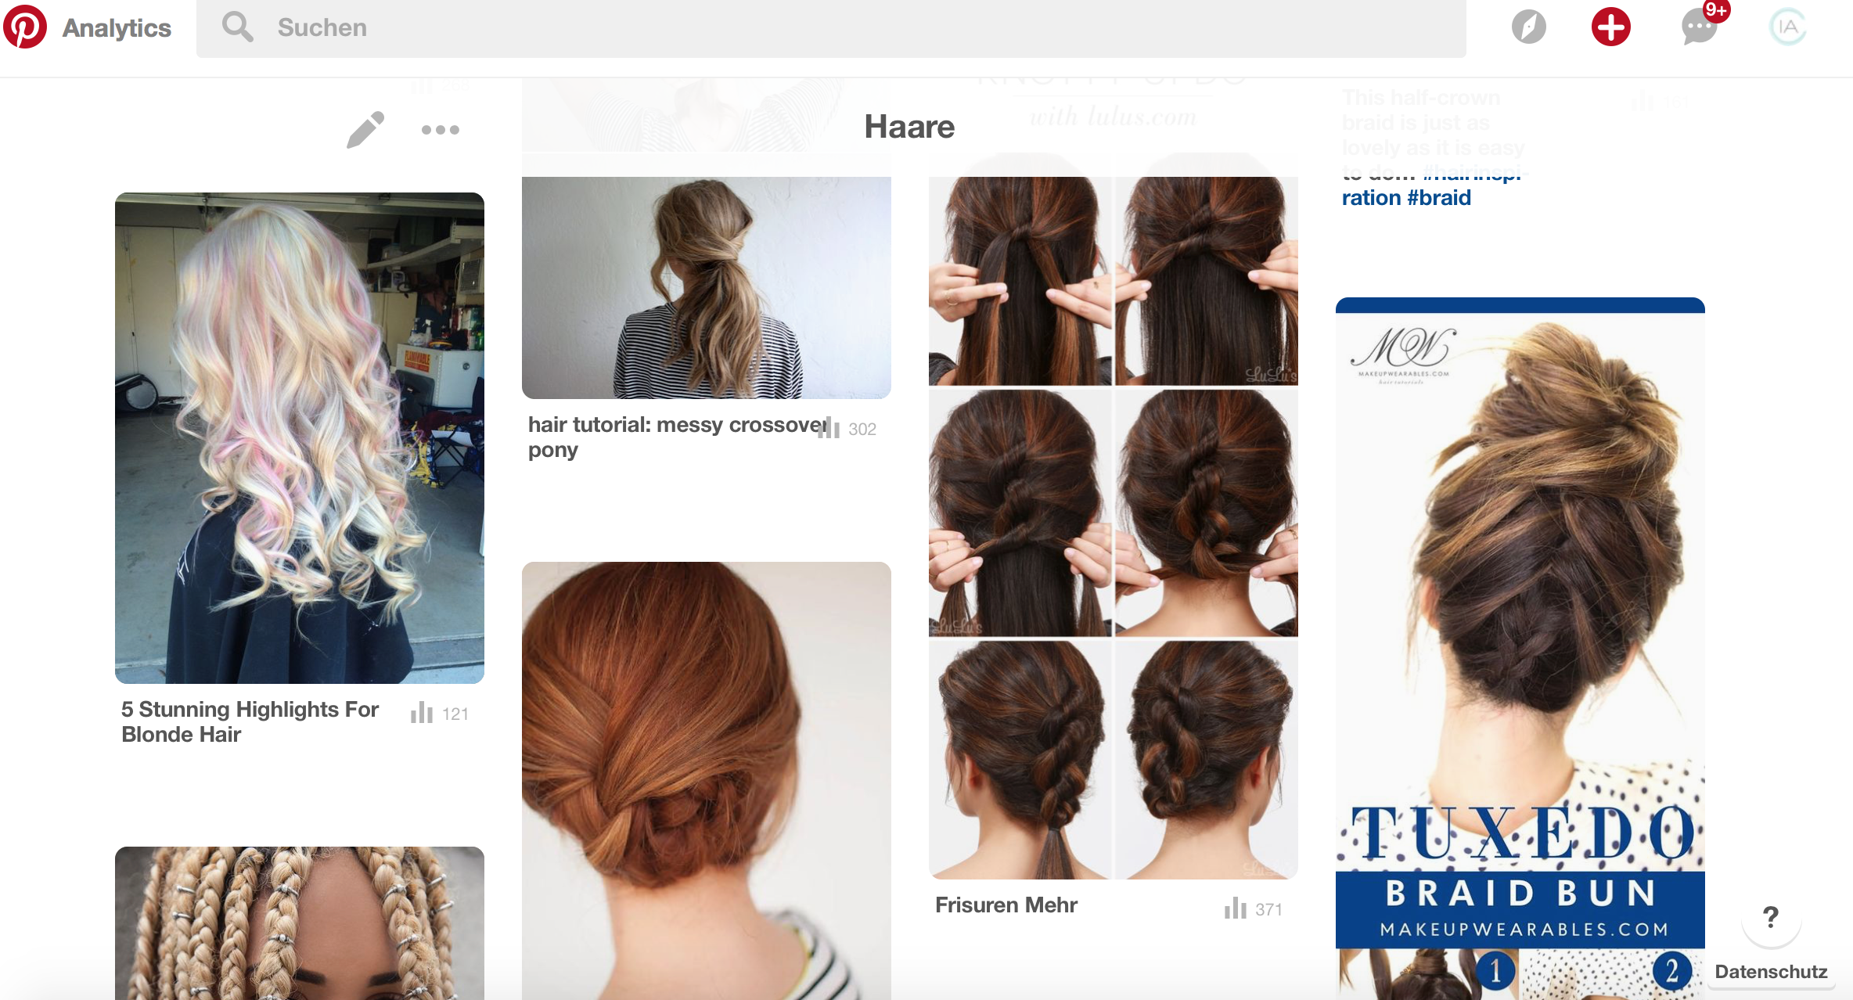
Task: Open the messy crossover pony pin image
Action: 707,287
